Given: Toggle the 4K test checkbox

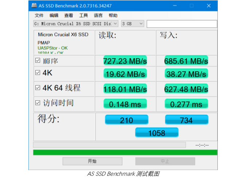Looking at the screenshot, I should [38, 73].
